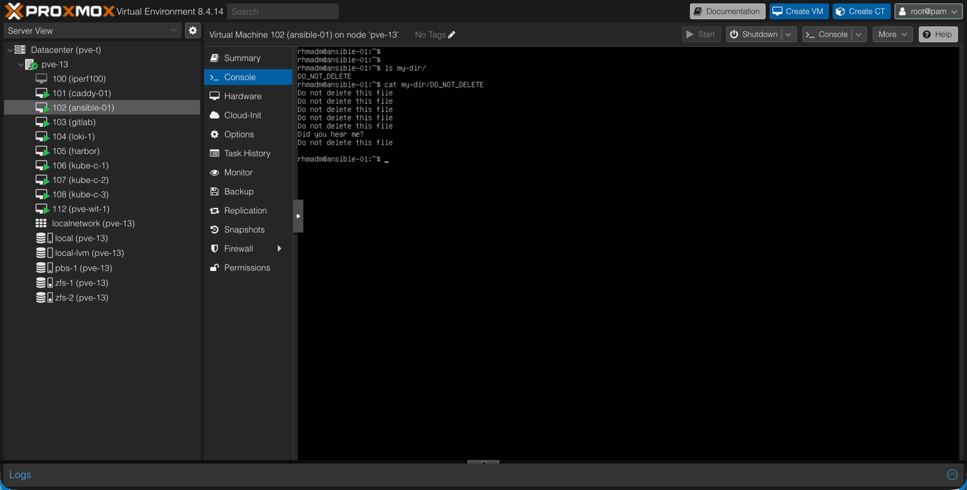
Task: Click the noVNC control bar handle
Action: click(x=298, y=216)
